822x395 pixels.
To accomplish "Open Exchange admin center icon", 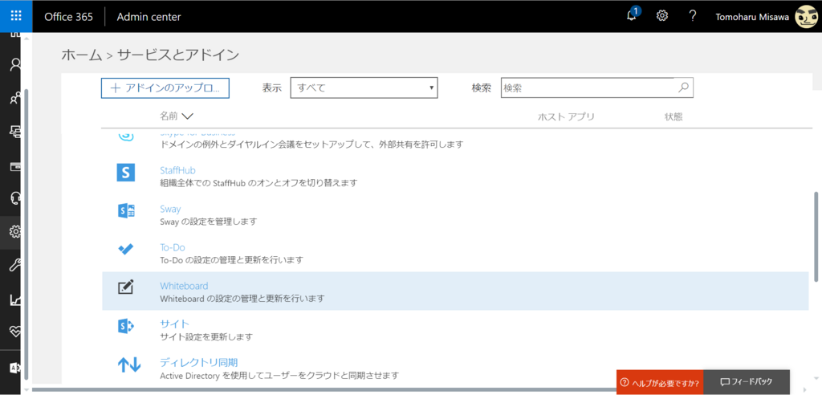I will tap(16, 367).
